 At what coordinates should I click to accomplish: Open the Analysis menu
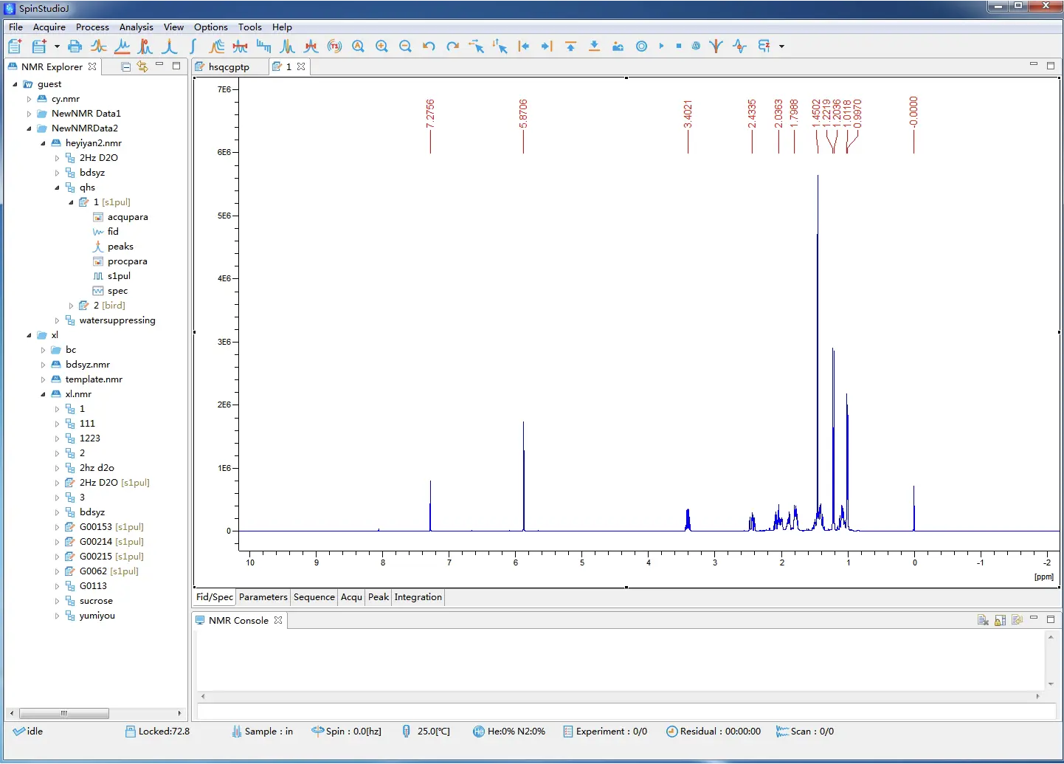pyautogui.click(x=136, y=27)
